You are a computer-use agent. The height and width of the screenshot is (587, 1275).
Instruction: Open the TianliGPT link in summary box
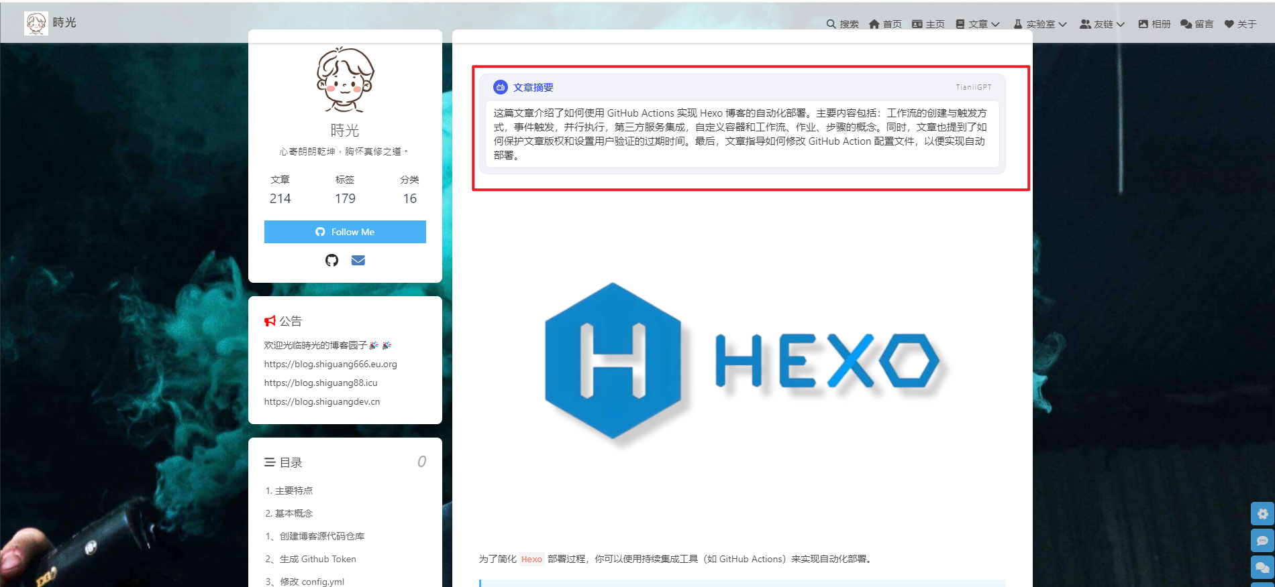(974, 87)
